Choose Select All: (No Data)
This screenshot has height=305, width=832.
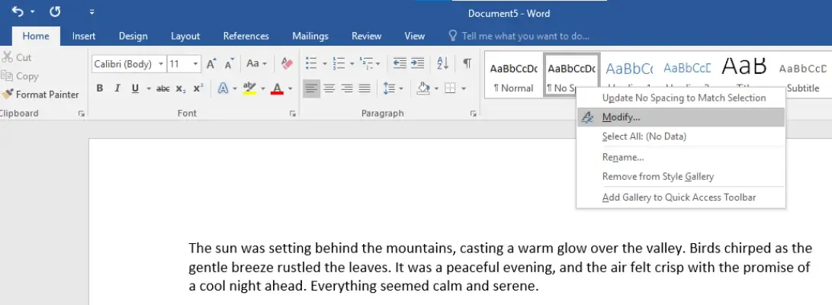pyautogui.click(x=681, y=136)
